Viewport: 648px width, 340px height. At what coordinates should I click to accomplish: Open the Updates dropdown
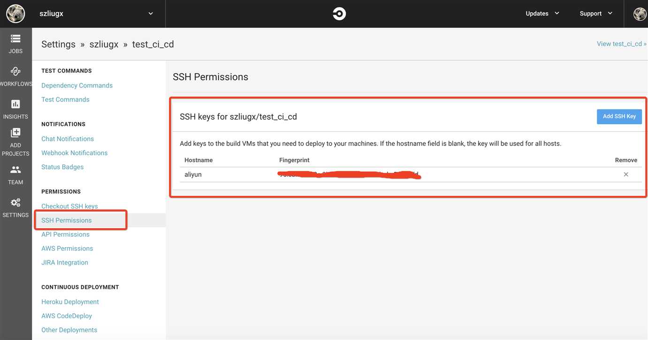point(542,14)
